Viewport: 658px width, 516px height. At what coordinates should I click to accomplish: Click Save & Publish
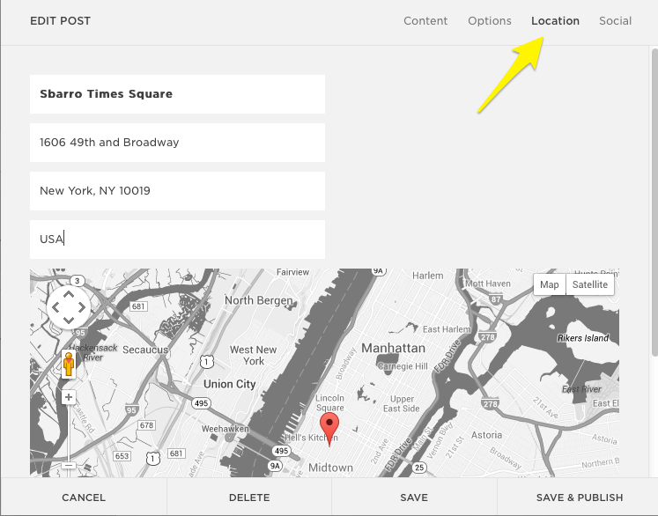(579, 498)
